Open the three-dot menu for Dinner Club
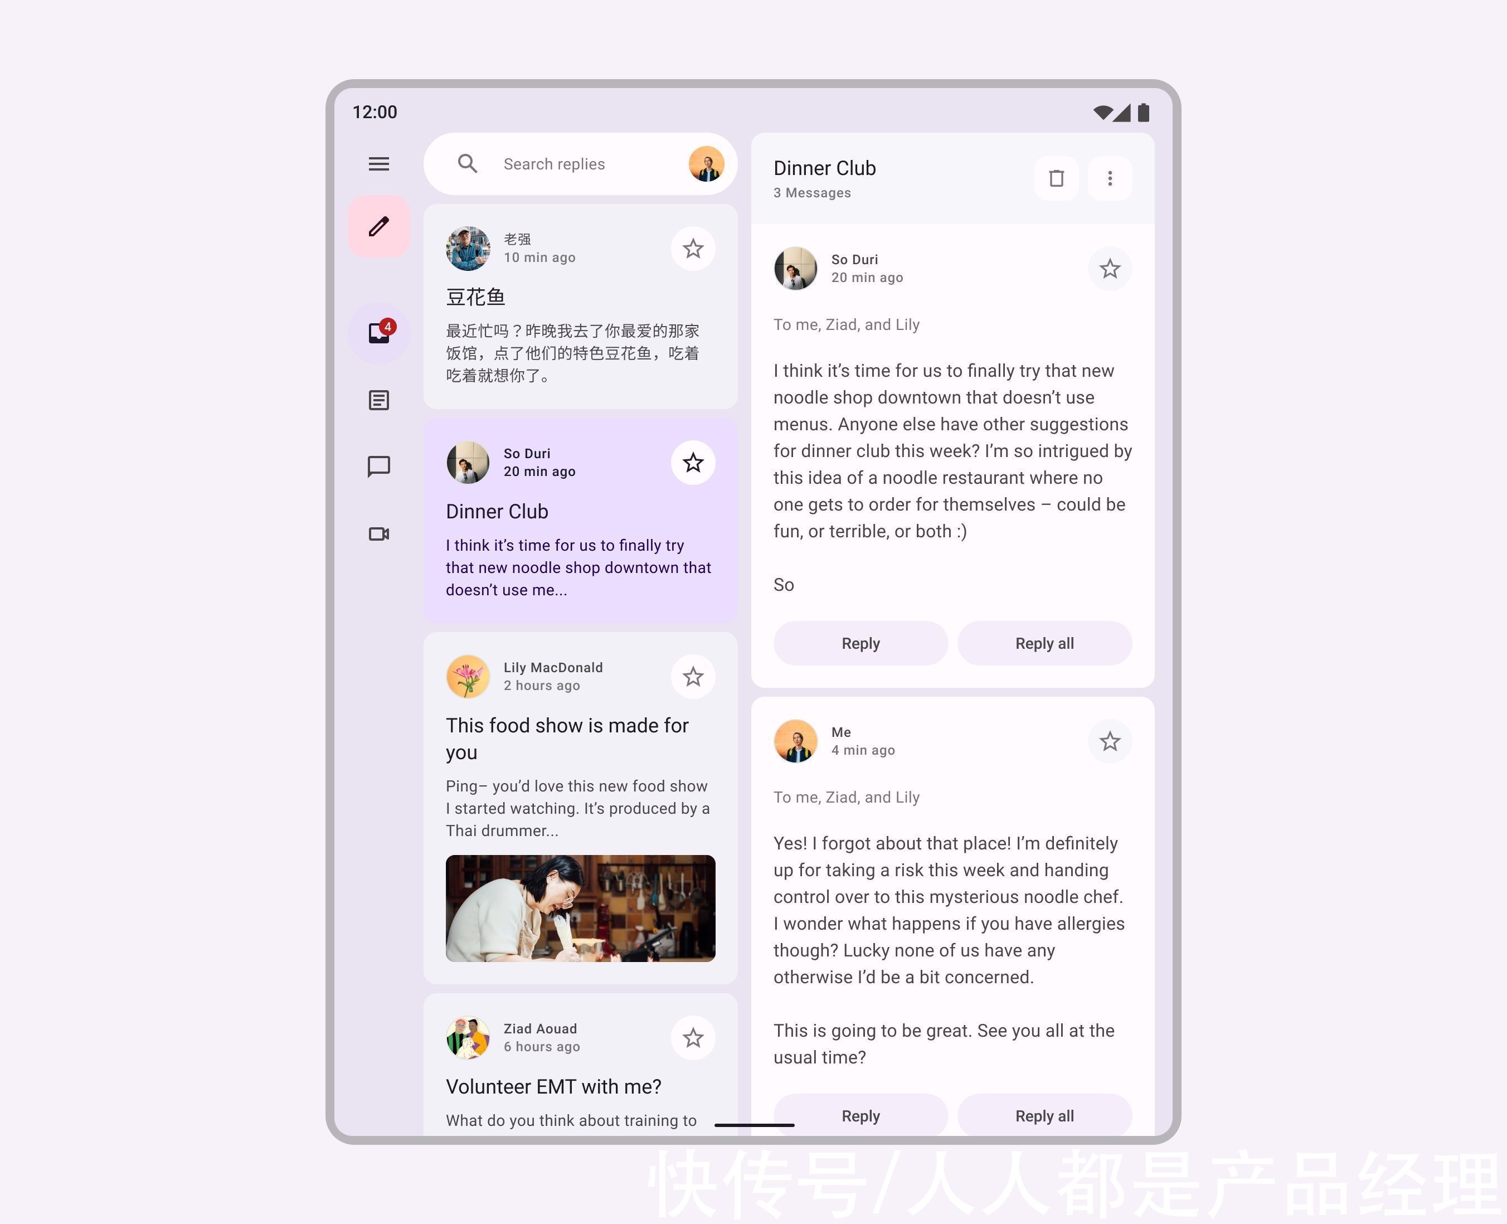Image resolution: width=1507 pixels, height=1224 pixels. pyautogui.click(x=1110, y=177)
